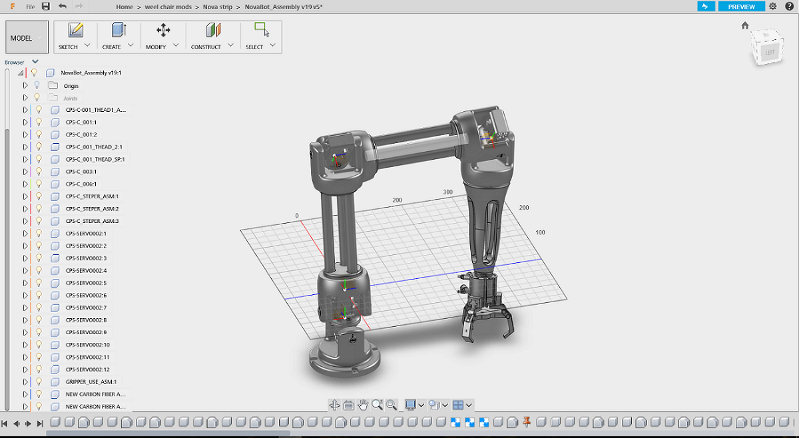Open the MODEL workspace dropdown

click(x=27, y=38)
